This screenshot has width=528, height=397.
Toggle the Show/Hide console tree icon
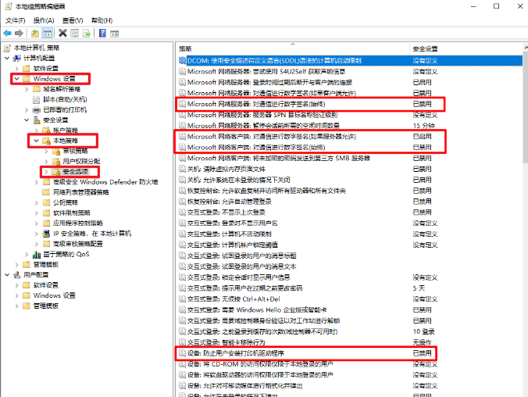click(x=48, y=34)
